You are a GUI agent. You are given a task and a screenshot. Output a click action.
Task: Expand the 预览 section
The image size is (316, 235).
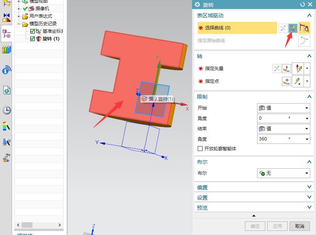click(309, 207)
